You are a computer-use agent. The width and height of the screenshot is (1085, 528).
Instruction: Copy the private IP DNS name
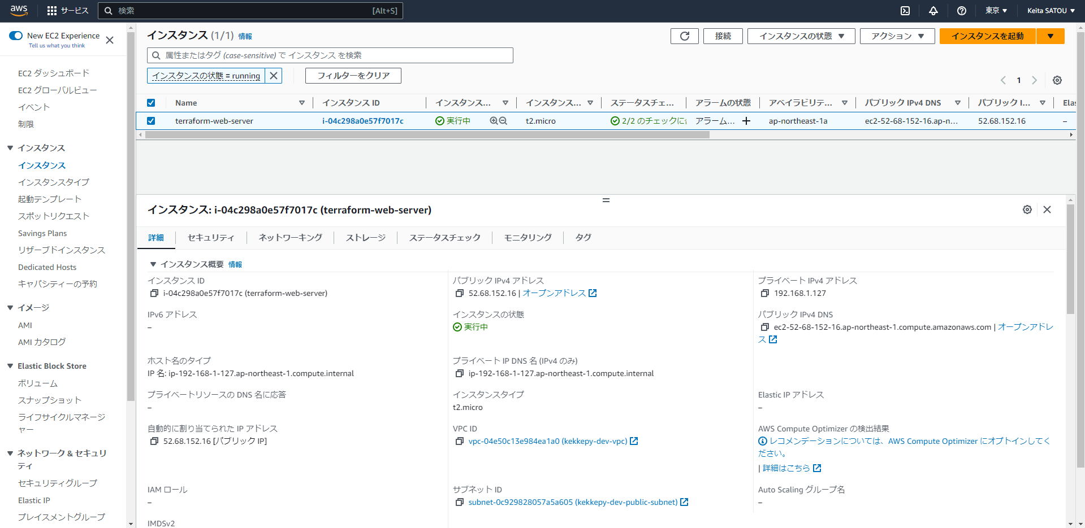tap(459, 373)
